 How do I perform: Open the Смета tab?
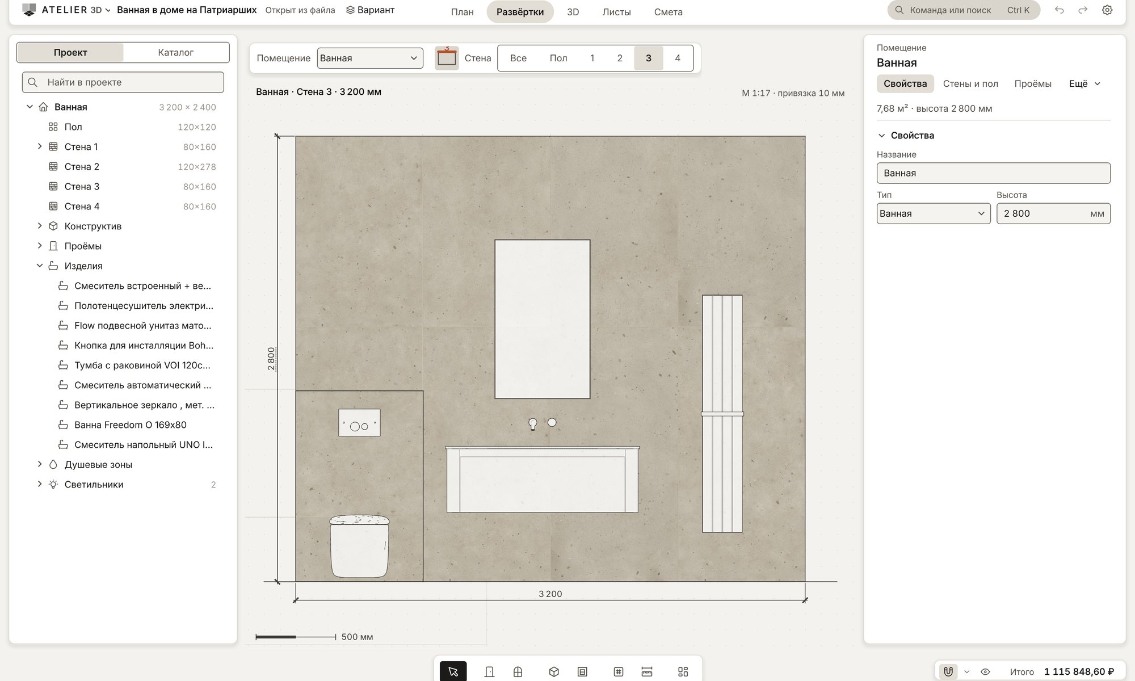pyautogui.click(x=668, y=12)
